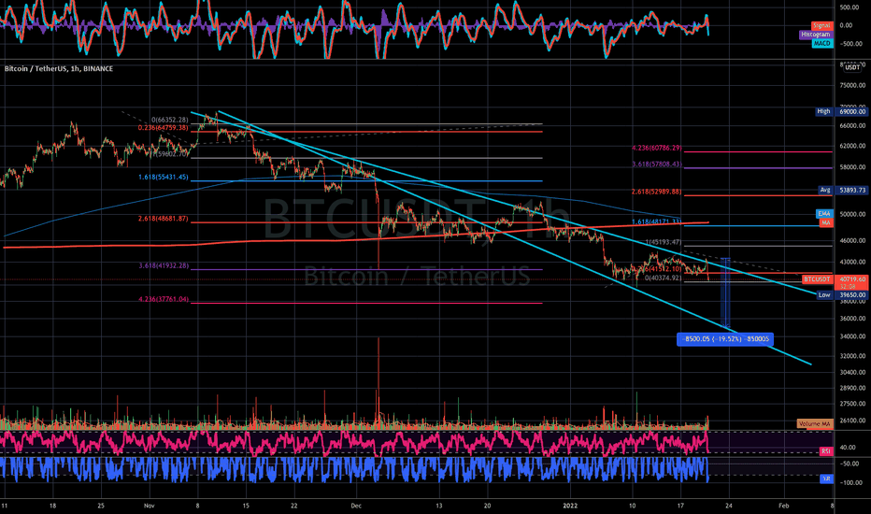The image size is (871, 514).
Task: Click the 40719.60 current price value
Action: tap(852, 279)
